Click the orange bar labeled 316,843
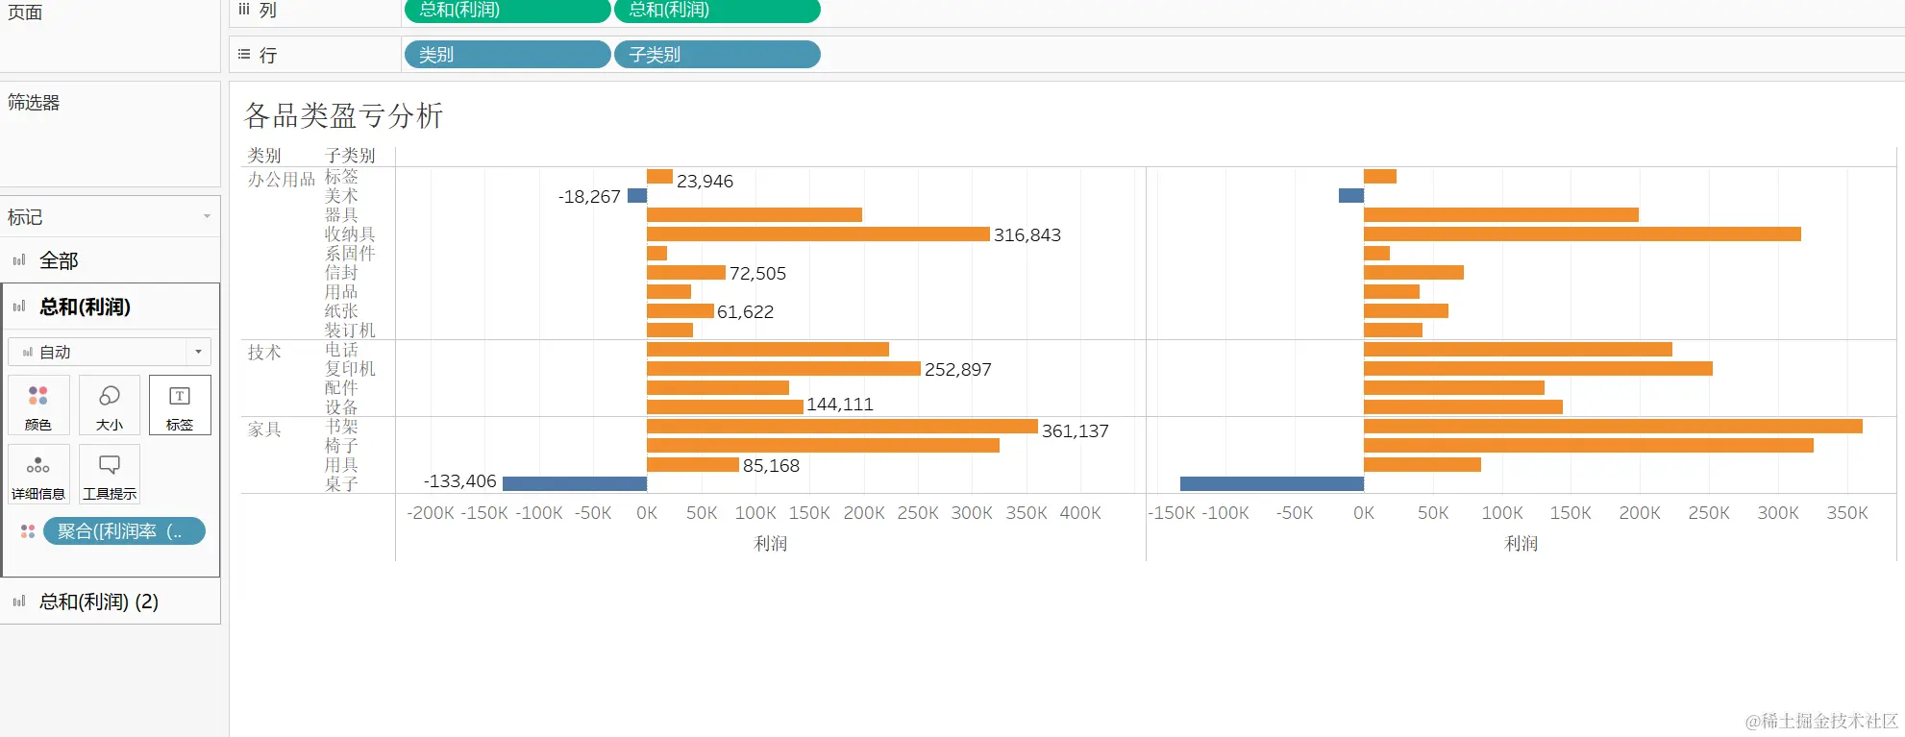The width and height of the screenshot is (1905, 737). pos(818,234)
